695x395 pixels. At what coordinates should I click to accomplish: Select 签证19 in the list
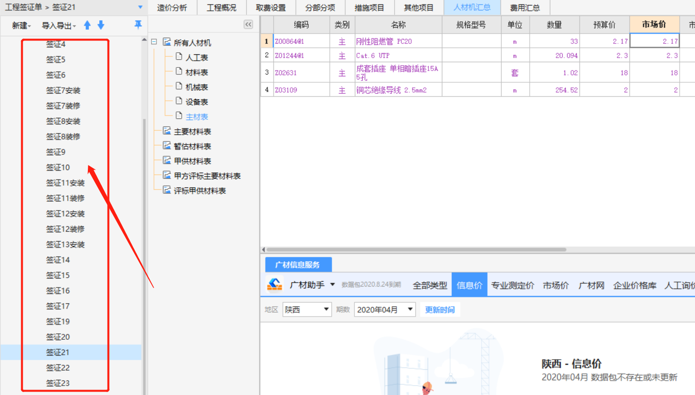click(58, 321)
